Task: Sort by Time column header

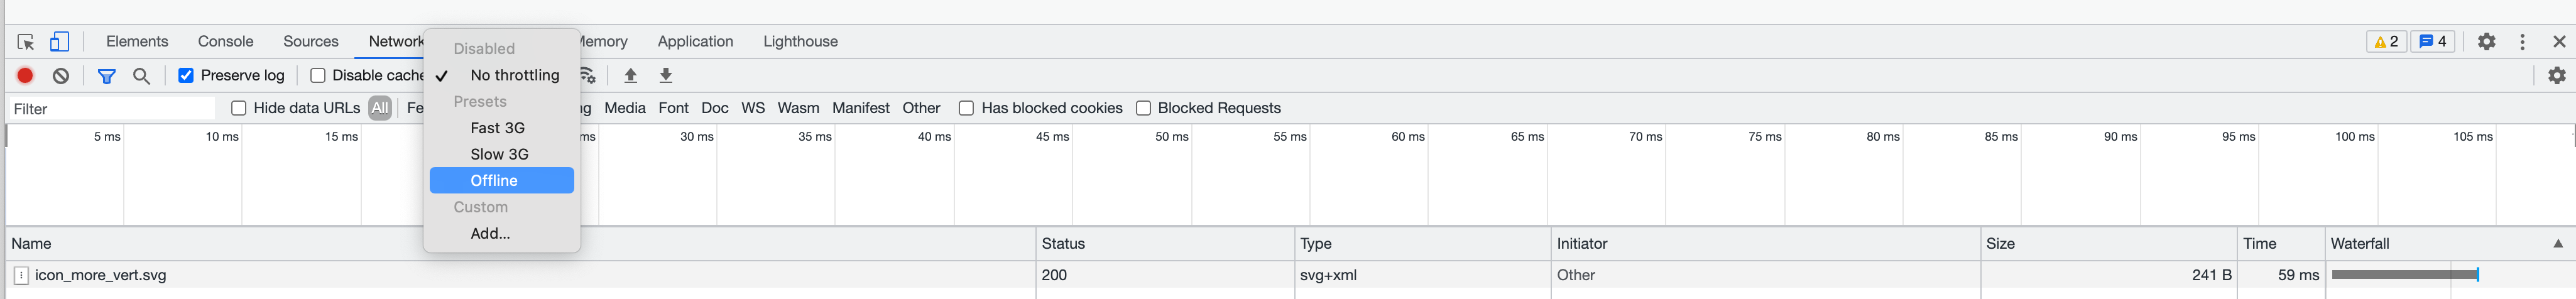Action: coord(2280,244)
